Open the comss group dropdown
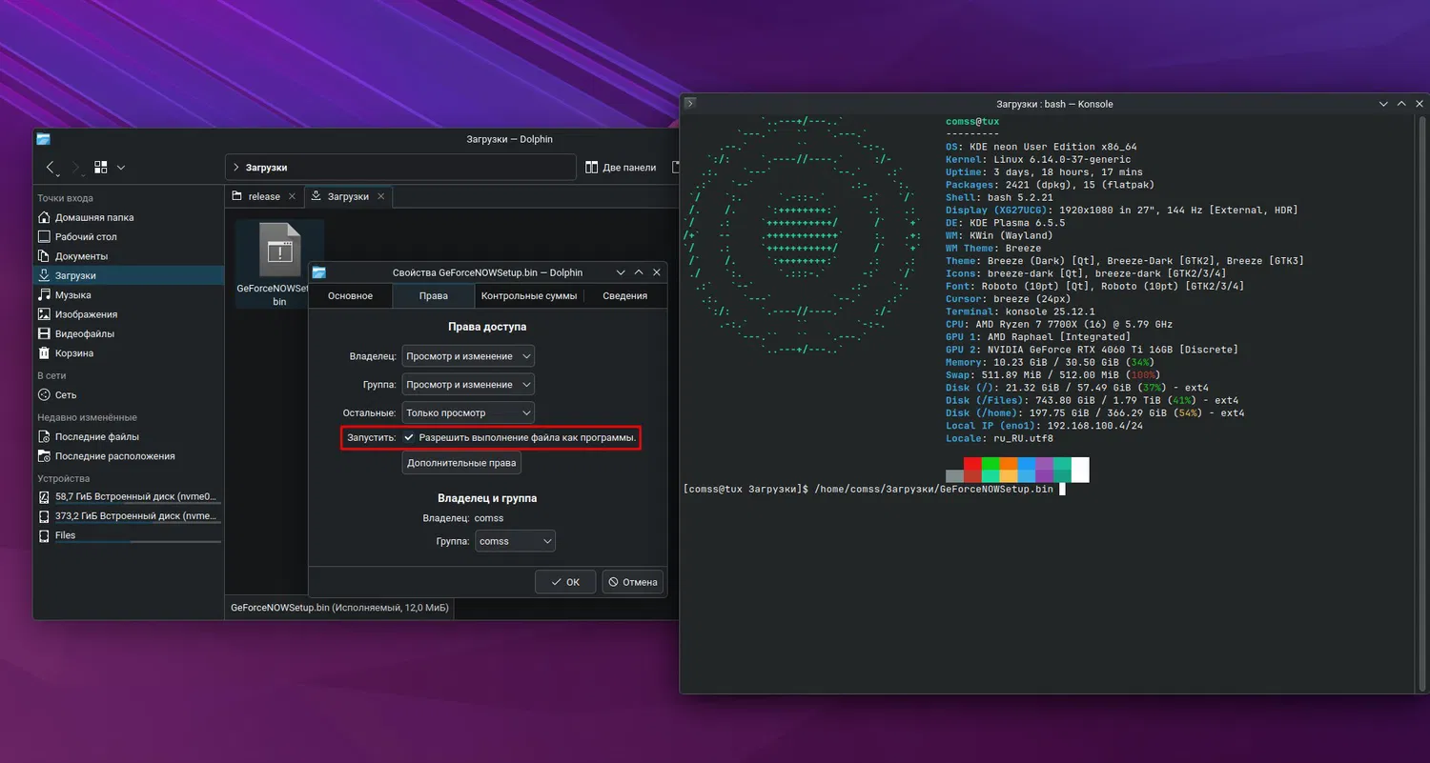 pos(515,541)
